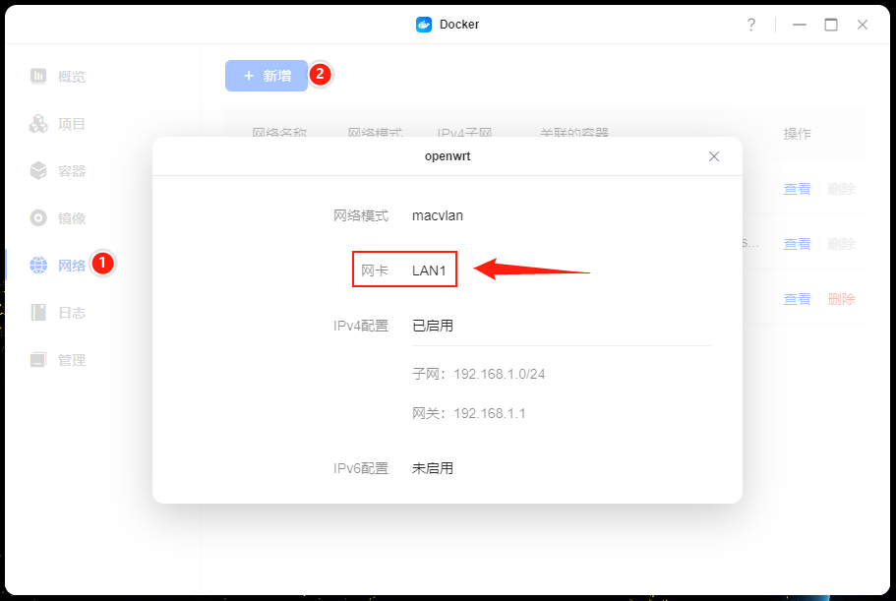Image resolution: width=896 pixels, height=601 pixels.
Task: Click the Docker whale app icon in the title bar
Action: (424, 25)
